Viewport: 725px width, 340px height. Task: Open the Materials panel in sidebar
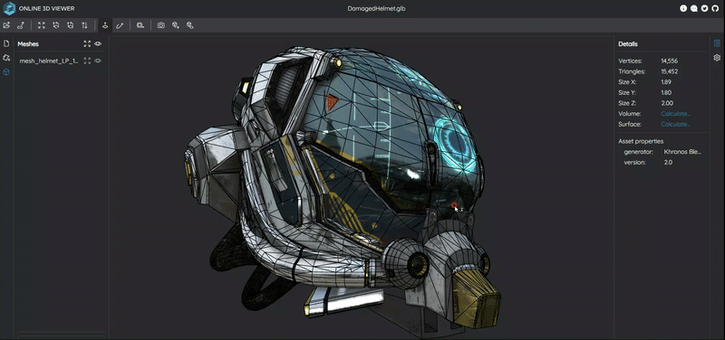(x=6, y=58)
